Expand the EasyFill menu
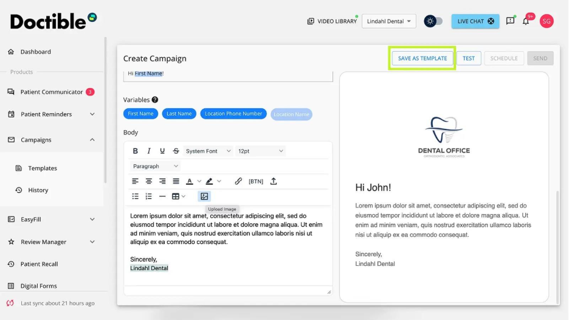Viewport: 569px width, 320px height. (92, 220)
